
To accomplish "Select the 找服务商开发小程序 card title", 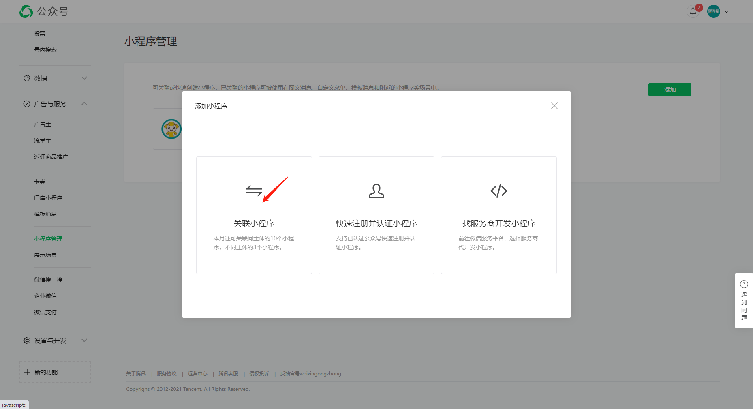I will (499, 223).
